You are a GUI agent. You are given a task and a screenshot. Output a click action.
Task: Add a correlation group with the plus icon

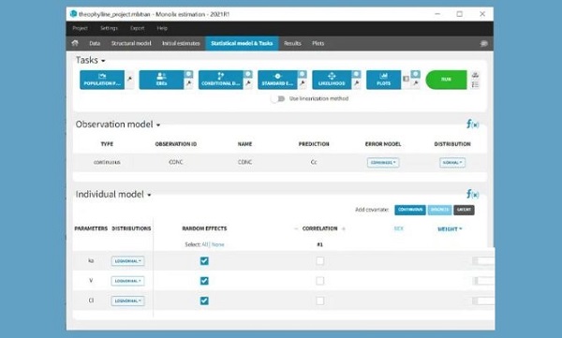(x=344, y=228)
